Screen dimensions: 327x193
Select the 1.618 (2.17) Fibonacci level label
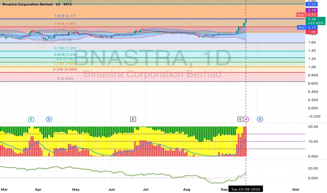click(x=65, y=16)
